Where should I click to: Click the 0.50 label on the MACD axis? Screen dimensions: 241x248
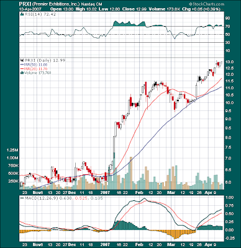tap(230, 214)
